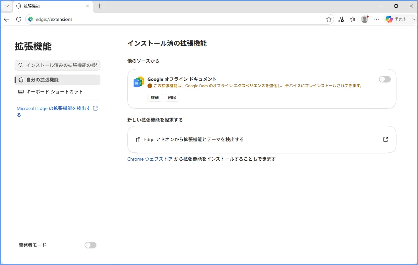The width and height of the screenshot is (418, 265).
Task: Maximize the Edge window
Action: (396, 6)
